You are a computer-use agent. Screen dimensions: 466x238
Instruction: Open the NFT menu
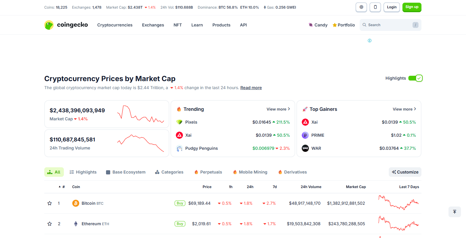coord(178,25)
